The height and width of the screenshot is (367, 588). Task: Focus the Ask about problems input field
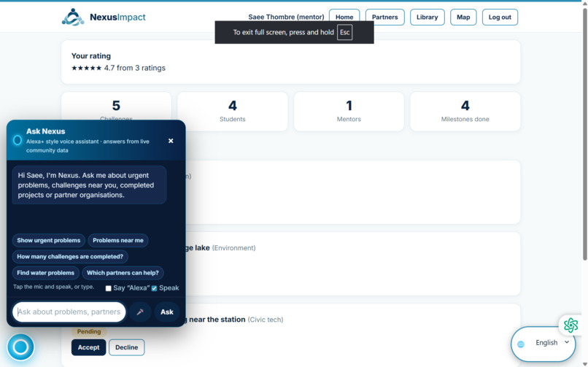click(69, 312)
